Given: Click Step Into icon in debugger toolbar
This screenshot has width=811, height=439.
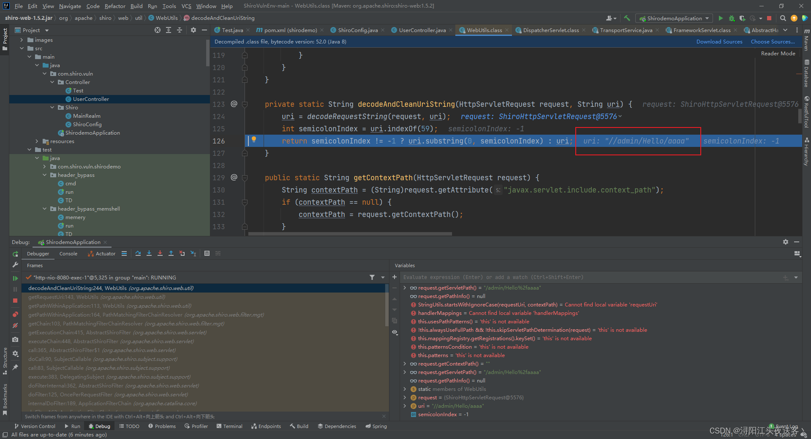Looking at the screenshot, I should (149, 253).
